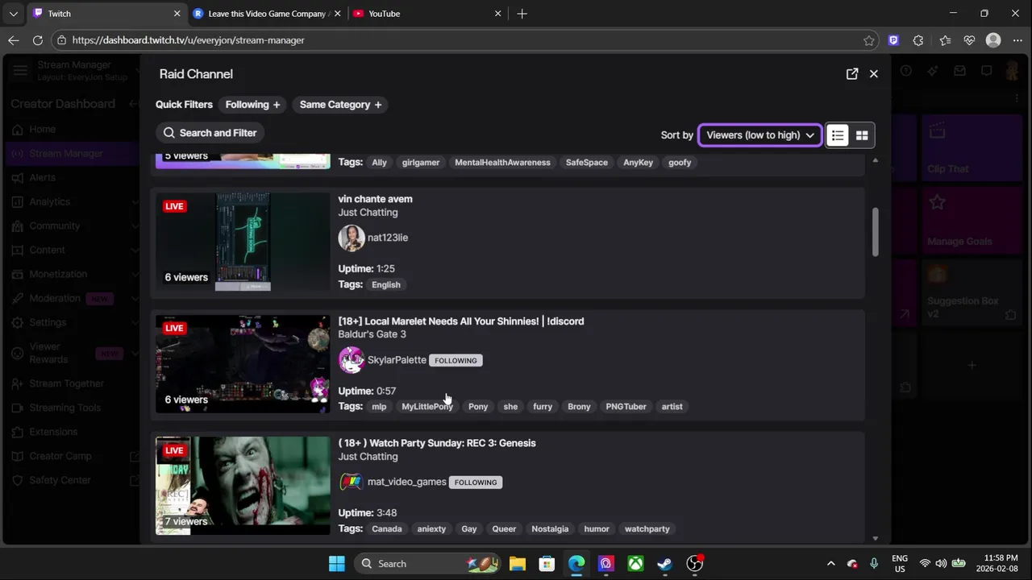Close the YouTube browser tab

497,14
